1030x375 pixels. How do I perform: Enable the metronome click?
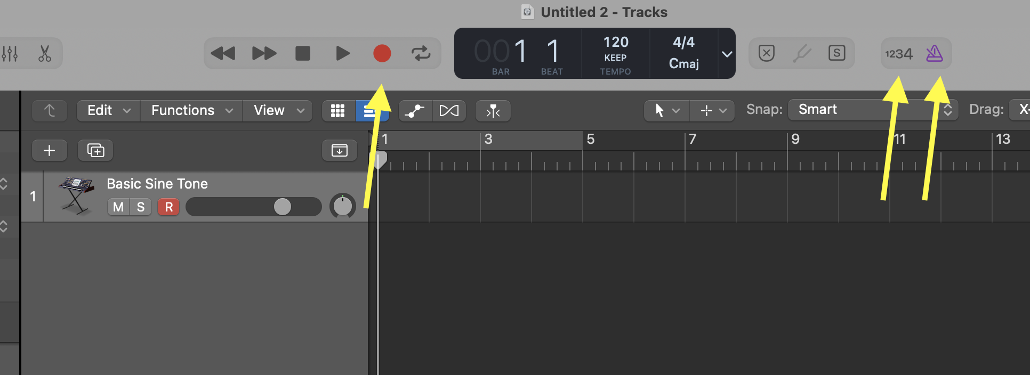coord(934,53)
